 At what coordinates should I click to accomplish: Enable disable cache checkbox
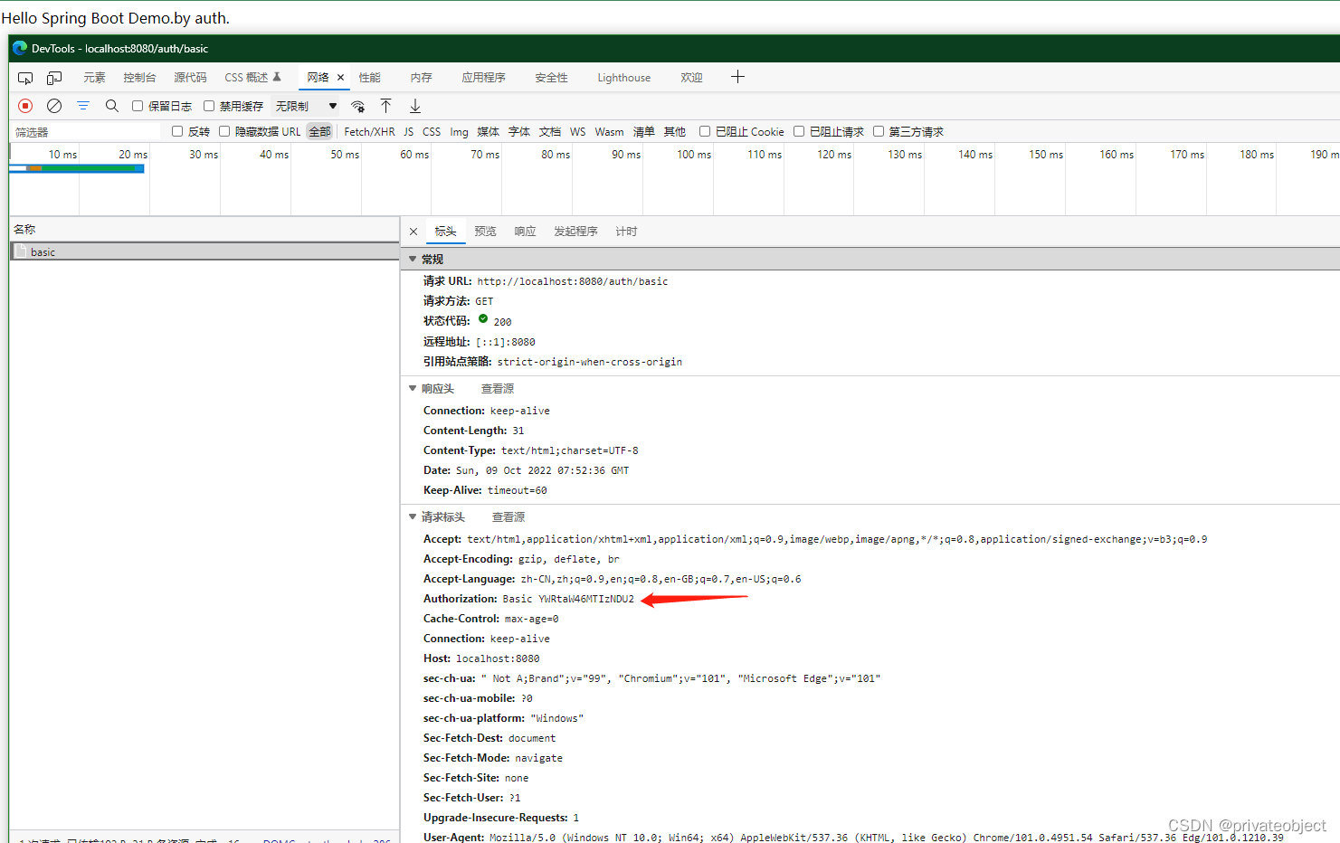[209, 106]
